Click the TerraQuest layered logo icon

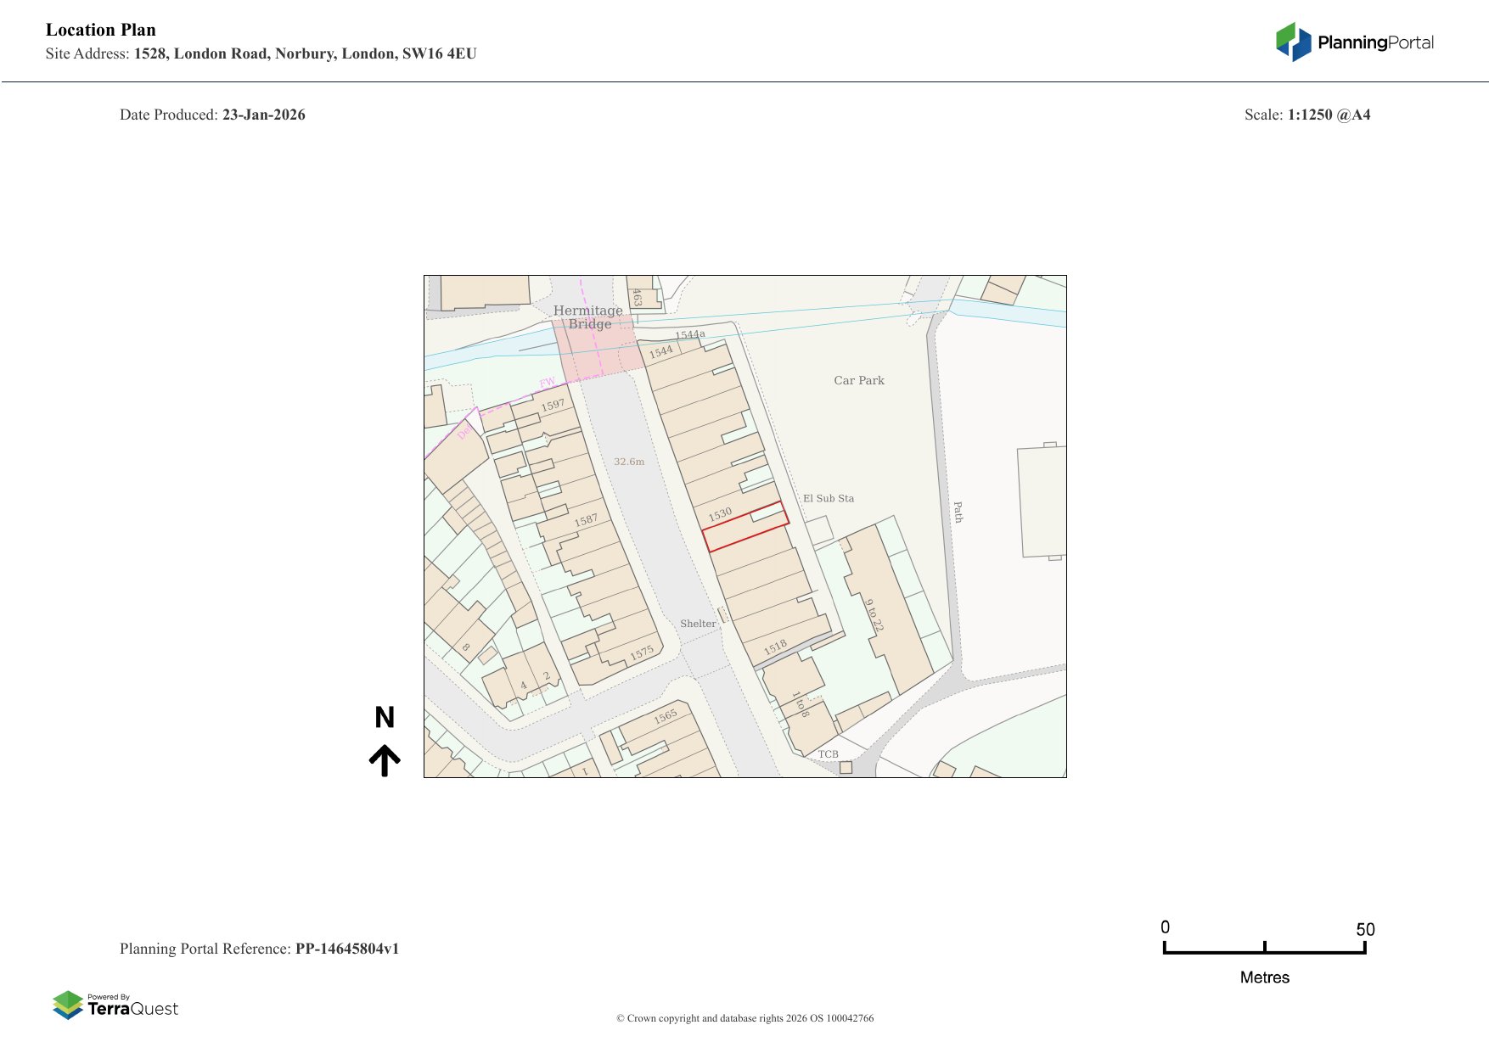tap(68, 1005)
